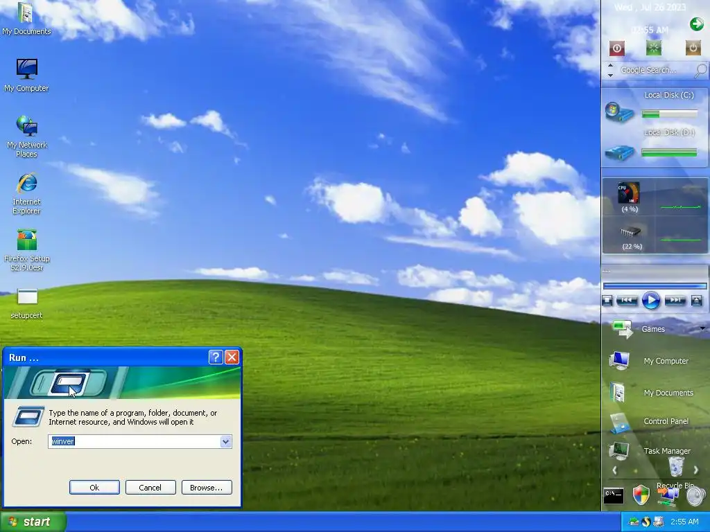
Task: Click the yellow S system tray icon
Action: coord(646,522)
